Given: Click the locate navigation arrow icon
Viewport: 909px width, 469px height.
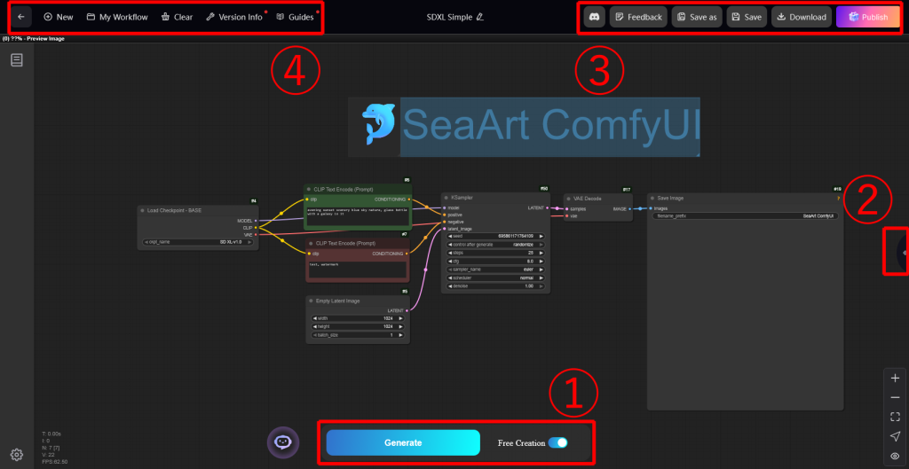Looking at the screenshot, I should point(895,436).
